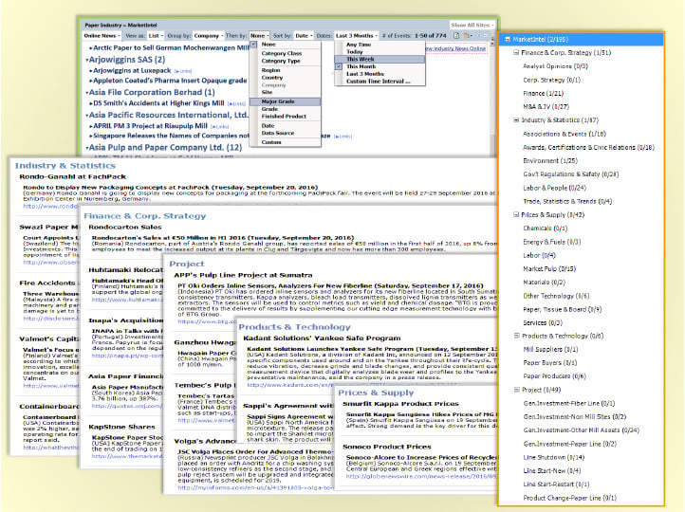This screenshot has width=685, height=512.
Task: Click 'APP's Pulp Line Project at Sumatra' heading
Action: pyautogui.click(x=243, y=275)
